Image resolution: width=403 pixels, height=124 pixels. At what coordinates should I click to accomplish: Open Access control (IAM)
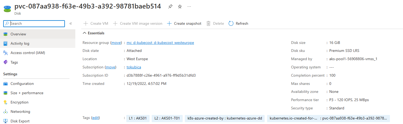point(28,53)
